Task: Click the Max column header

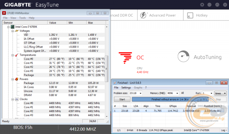Action: coord(96,23)
